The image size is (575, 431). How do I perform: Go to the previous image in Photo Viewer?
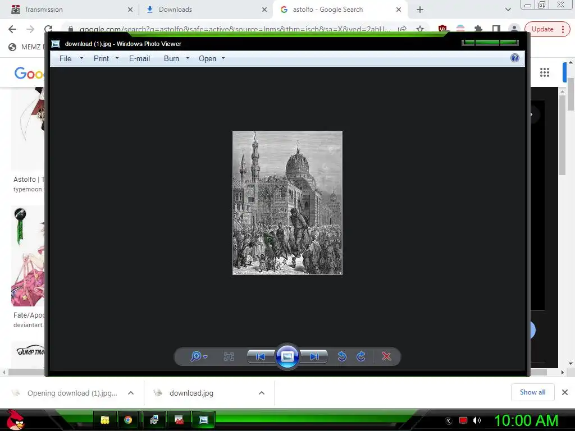click(261, 356)
